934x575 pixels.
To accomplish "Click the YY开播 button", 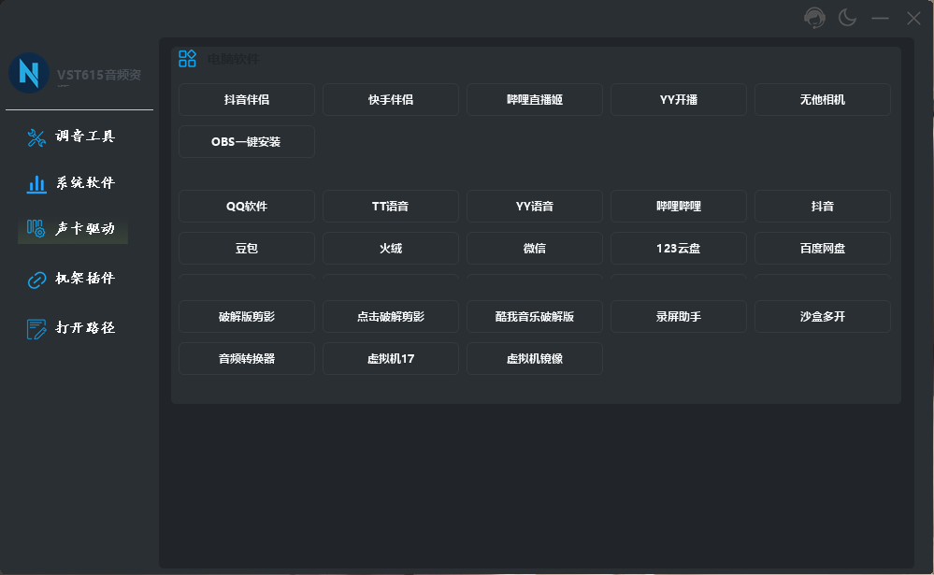I will coord(679,99).
